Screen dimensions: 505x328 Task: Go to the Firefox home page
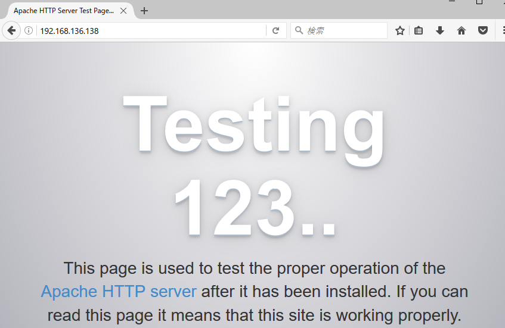(x=461, y=31)
